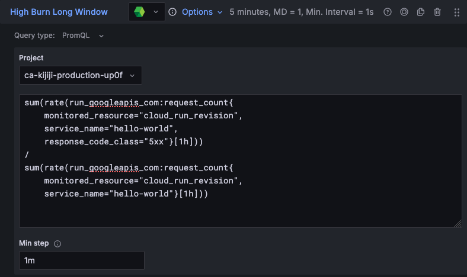
Task: Focus the Min step input containing 1m
Action: coord(81,260)
